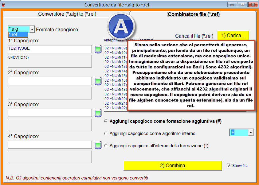Toggle the 'Show file' checkbox

(x=229, y=166)
